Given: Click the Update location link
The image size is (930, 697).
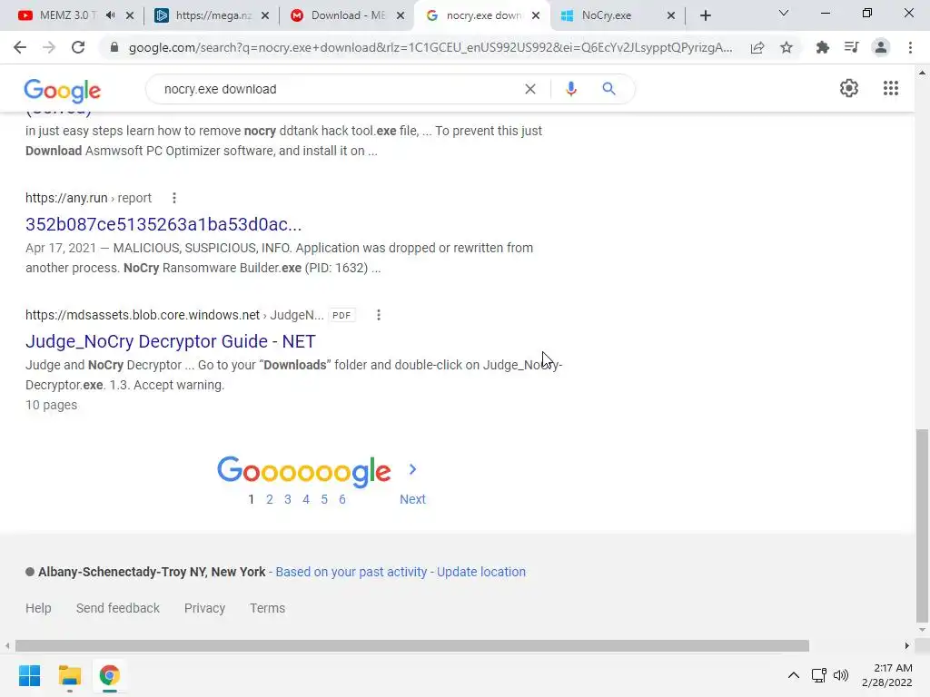Looking at the screenshot, I should pyautogui.click(x=481, y=572).
